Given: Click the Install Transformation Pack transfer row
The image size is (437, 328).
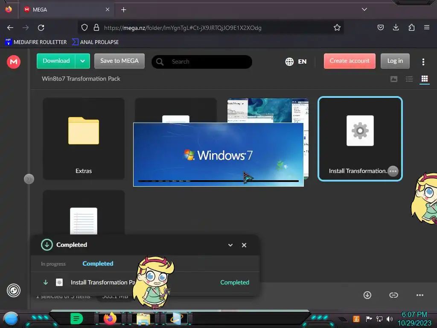Looking at the screenshot, I should pyautogui.click(x=145, y=282).
